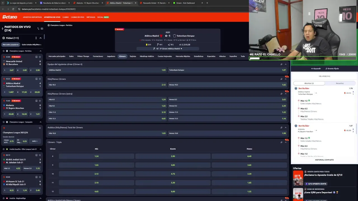The height and width of the screenshot is (201, 358).
Task: Favorite the Atalanta vs FC Bayern Munchen match
Action: tap(40, 101)
